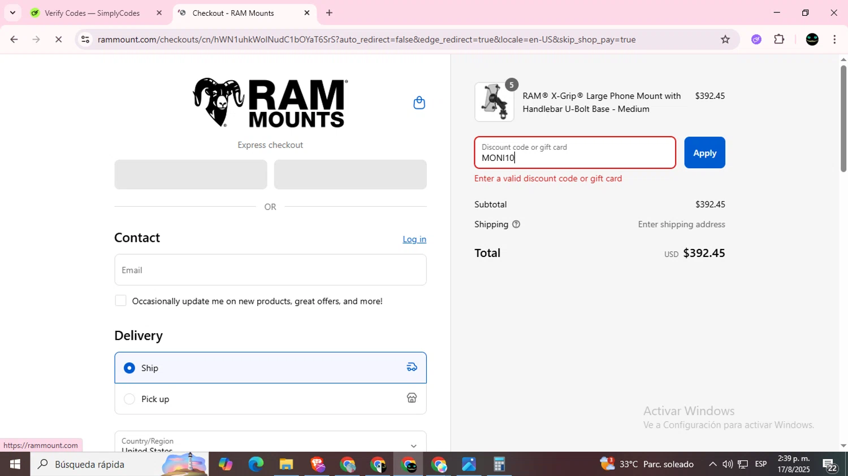
Task: Click the browser address bar URL
Action: coord(366,39)
